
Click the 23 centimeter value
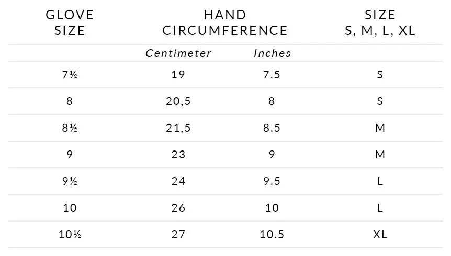click(x=178, y=155)
